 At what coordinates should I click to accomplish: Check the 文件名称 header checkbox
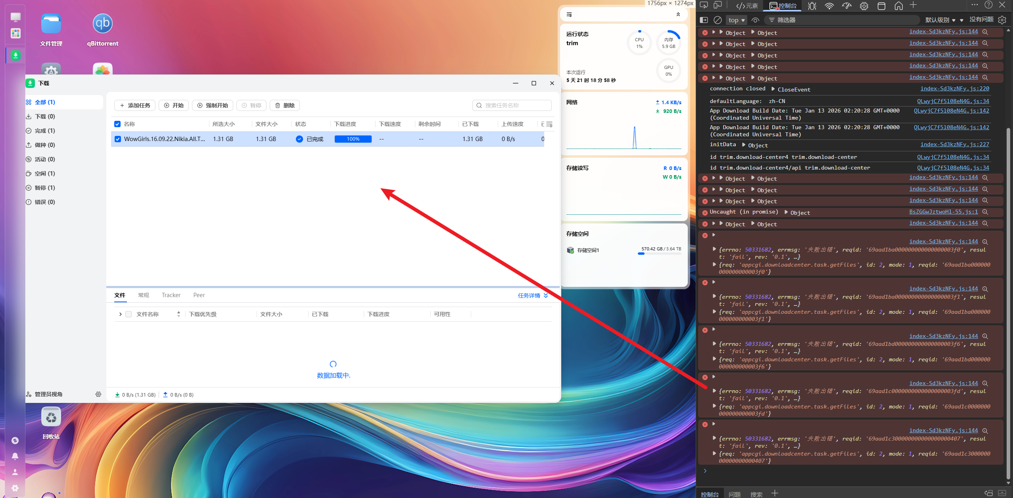[x=129, y=314]
